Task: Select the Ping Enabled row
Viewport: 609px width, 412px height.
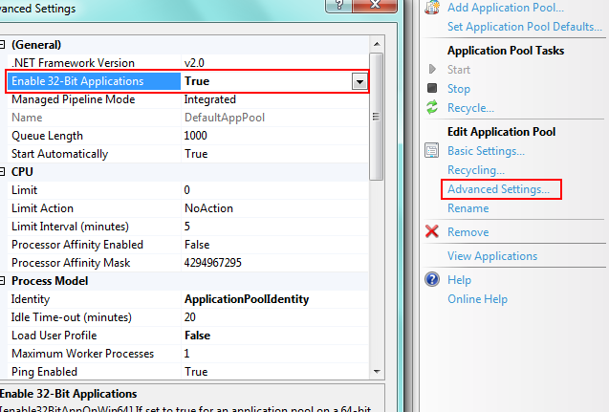Action: coord(188,372)
